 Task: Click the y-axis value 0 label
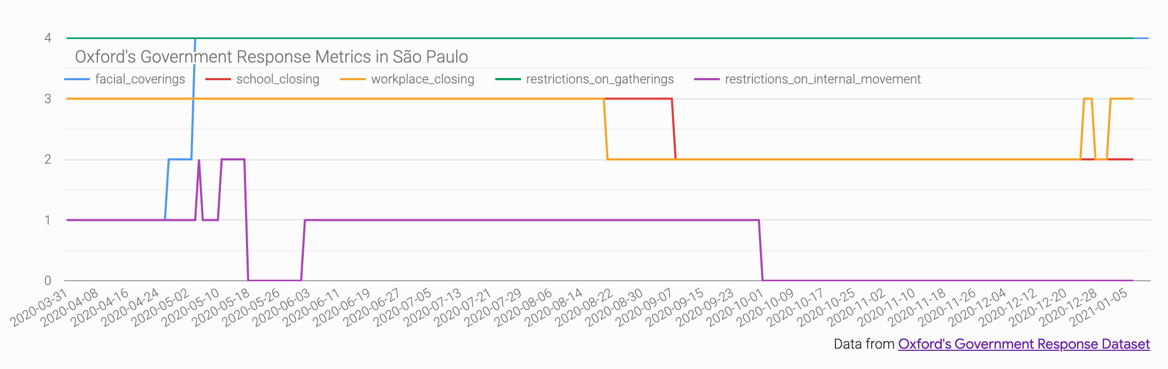[48, 281]
